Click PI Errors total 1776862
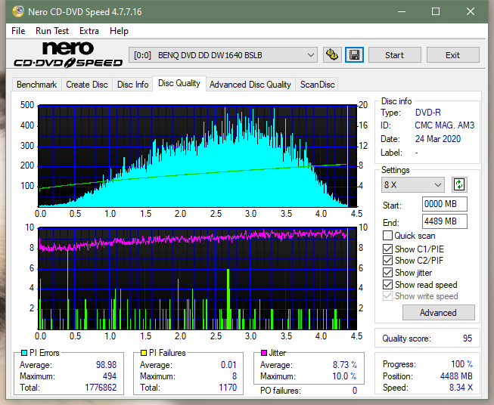Screen dimensions: 494x405 [101, 387]
